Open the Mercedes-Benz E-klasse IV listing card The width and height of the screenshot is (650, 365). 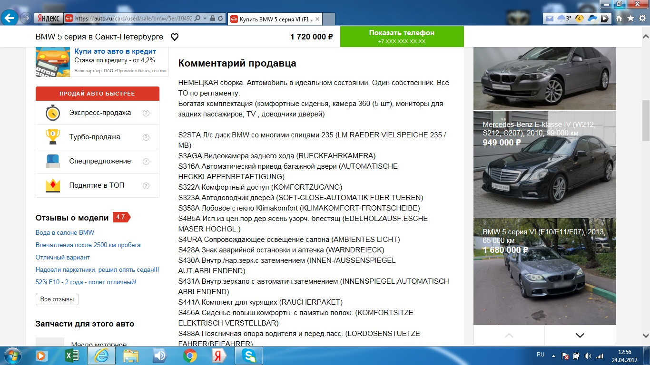pos(545,164)
